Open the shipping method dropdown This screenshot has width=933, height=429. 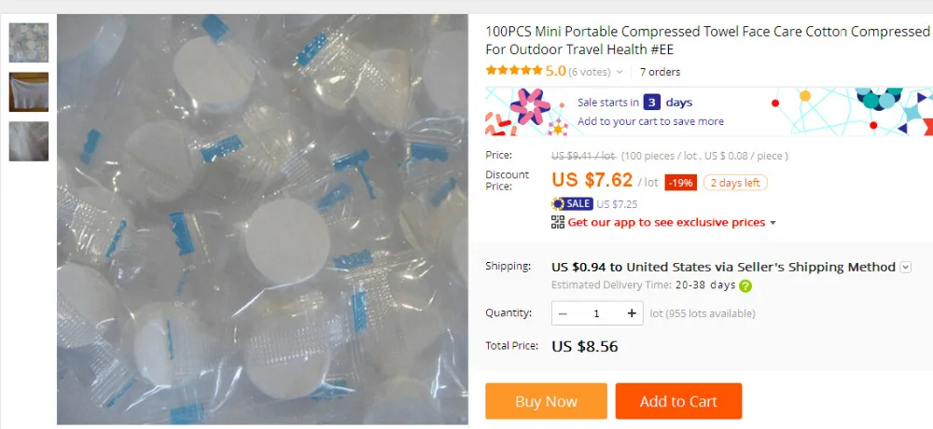(x=905, y=268)
